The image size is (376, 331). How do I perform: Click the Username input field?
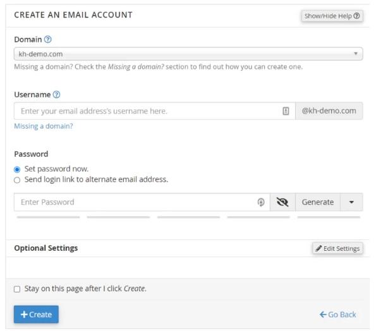[154, 111]
